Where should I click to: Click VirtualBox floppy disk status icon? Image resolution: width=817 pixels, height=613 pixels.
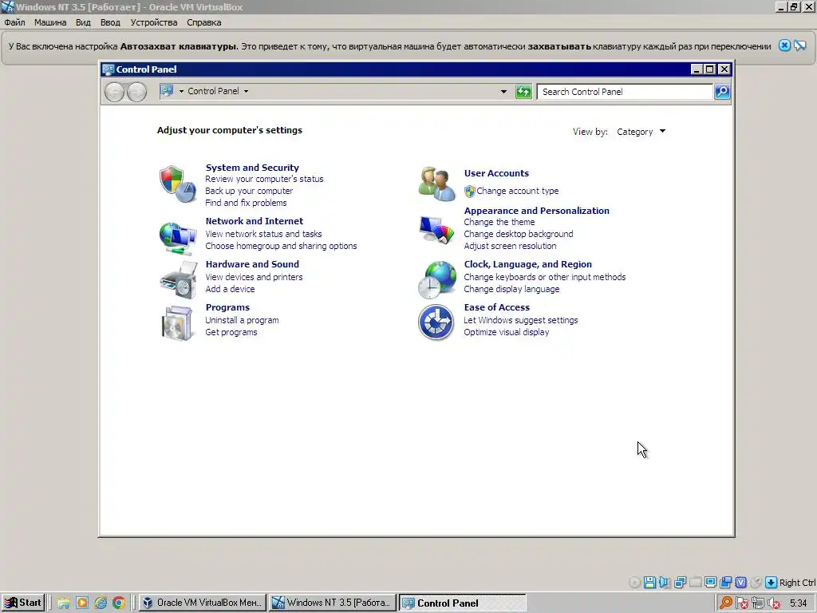[x=649, y=582]
